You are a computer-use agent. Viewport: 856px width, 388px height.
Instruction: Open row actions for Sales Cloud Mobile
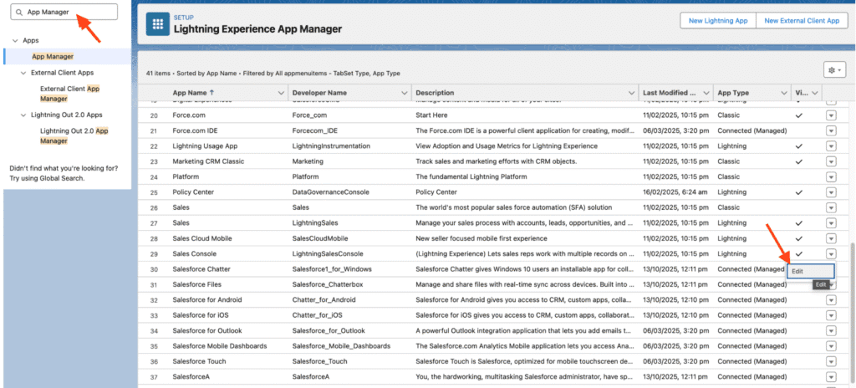(831, 238)
